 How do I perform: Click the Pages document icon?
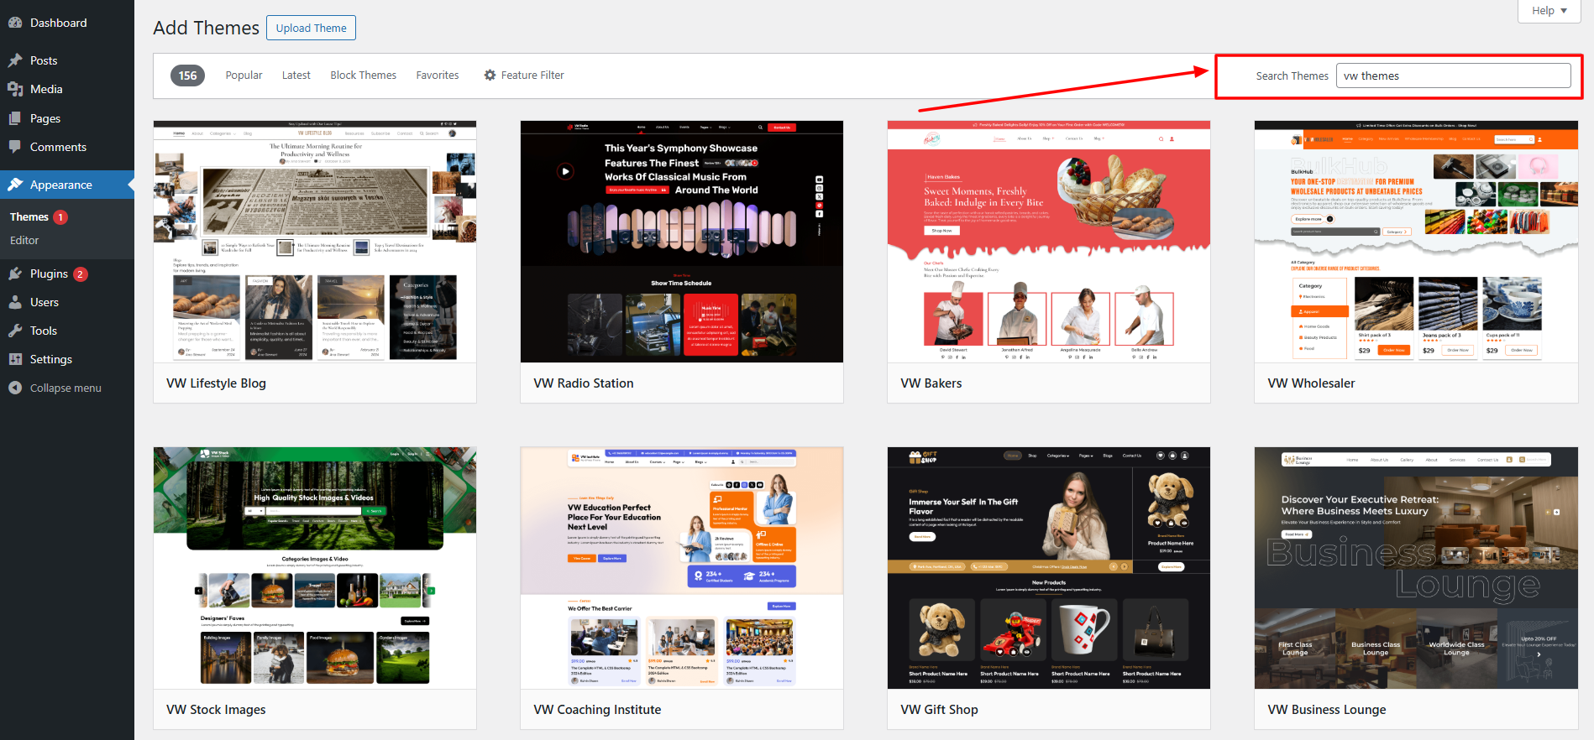click(x=15, y=118)
